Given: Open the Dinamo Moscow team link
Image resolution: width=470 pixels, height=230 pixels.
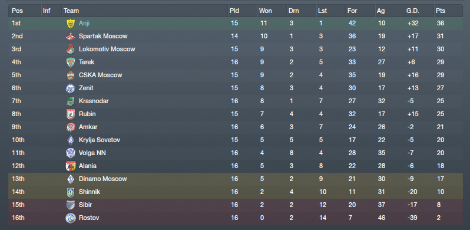Looking at the screenshot, I should tap(103, 179).
